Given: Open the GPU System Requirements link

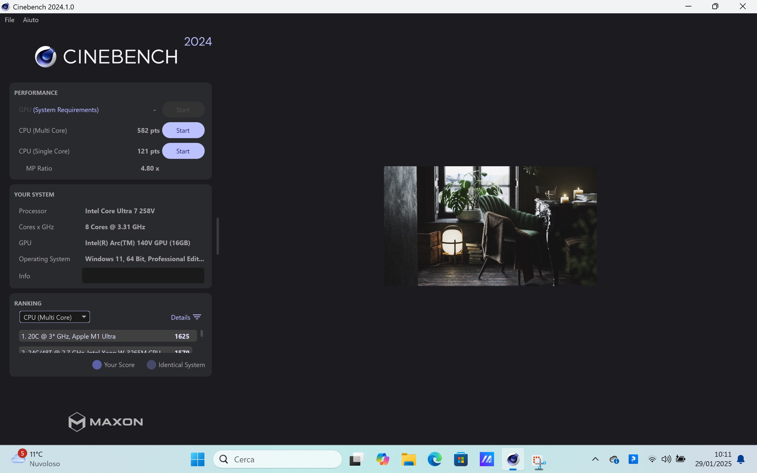Looking at the screenshot, I should [x=66, y=110].
